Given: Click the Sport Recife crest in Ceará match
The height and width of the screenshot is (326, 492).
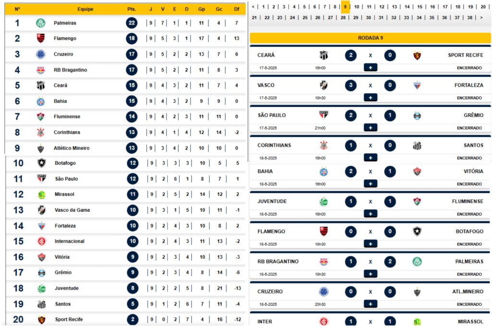Looking at the screenshot, I should pyautogui.click(x=417, y=56).
